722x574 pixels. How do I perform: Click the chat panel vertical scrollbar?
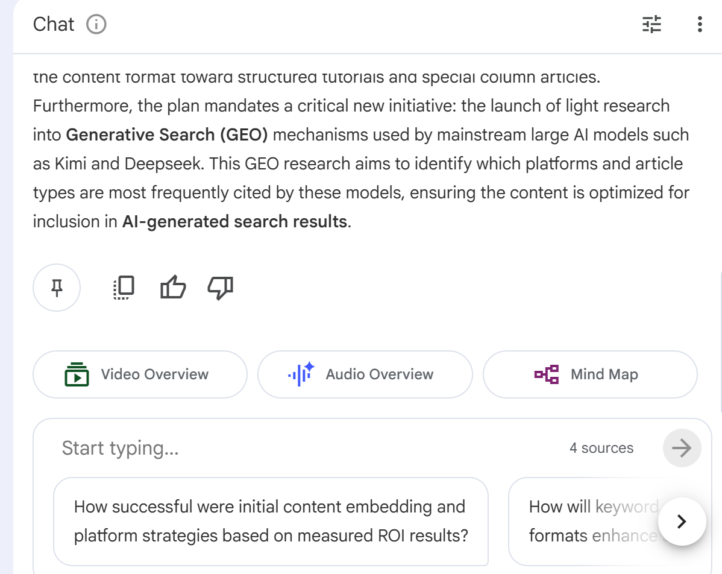[x=720, y=342]
